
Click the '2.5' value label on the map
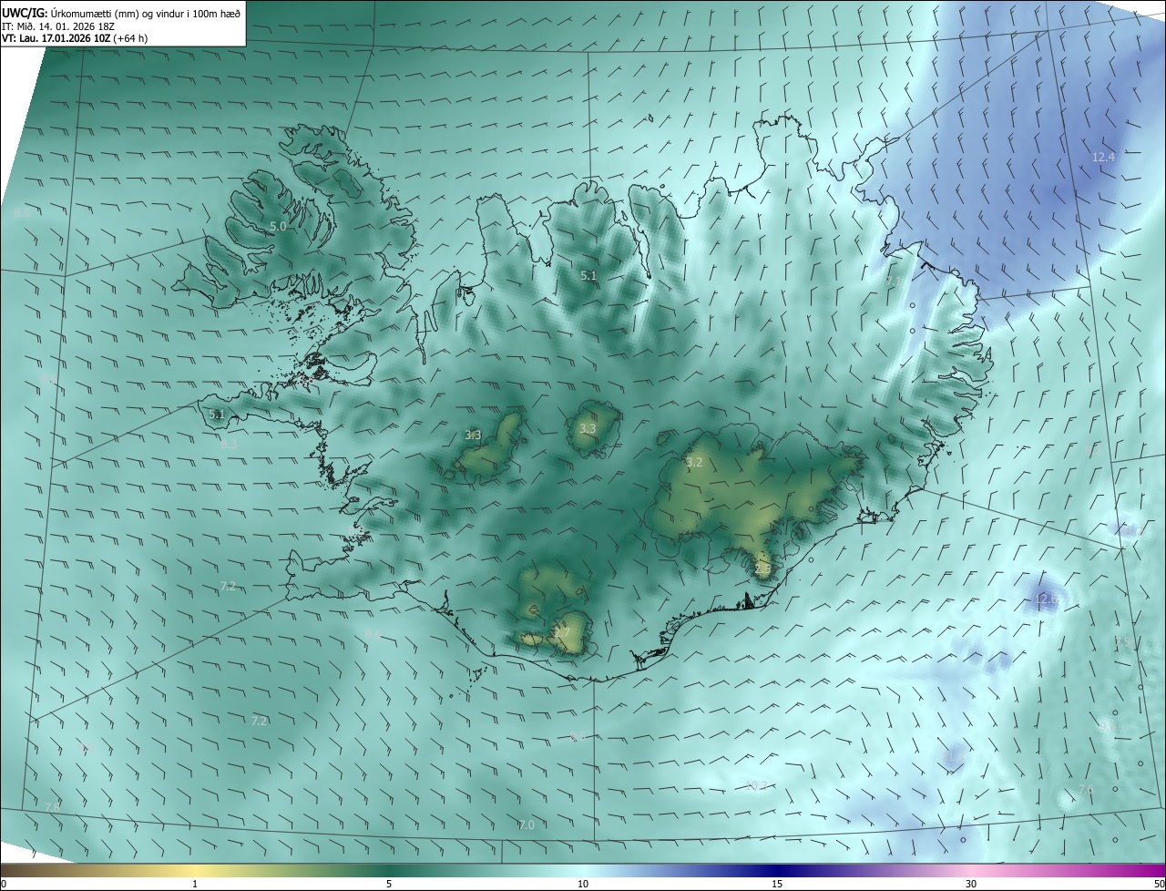tap(762, 569)
